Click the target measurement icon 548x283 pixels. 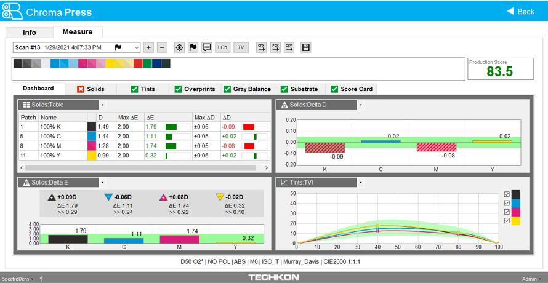179,47
